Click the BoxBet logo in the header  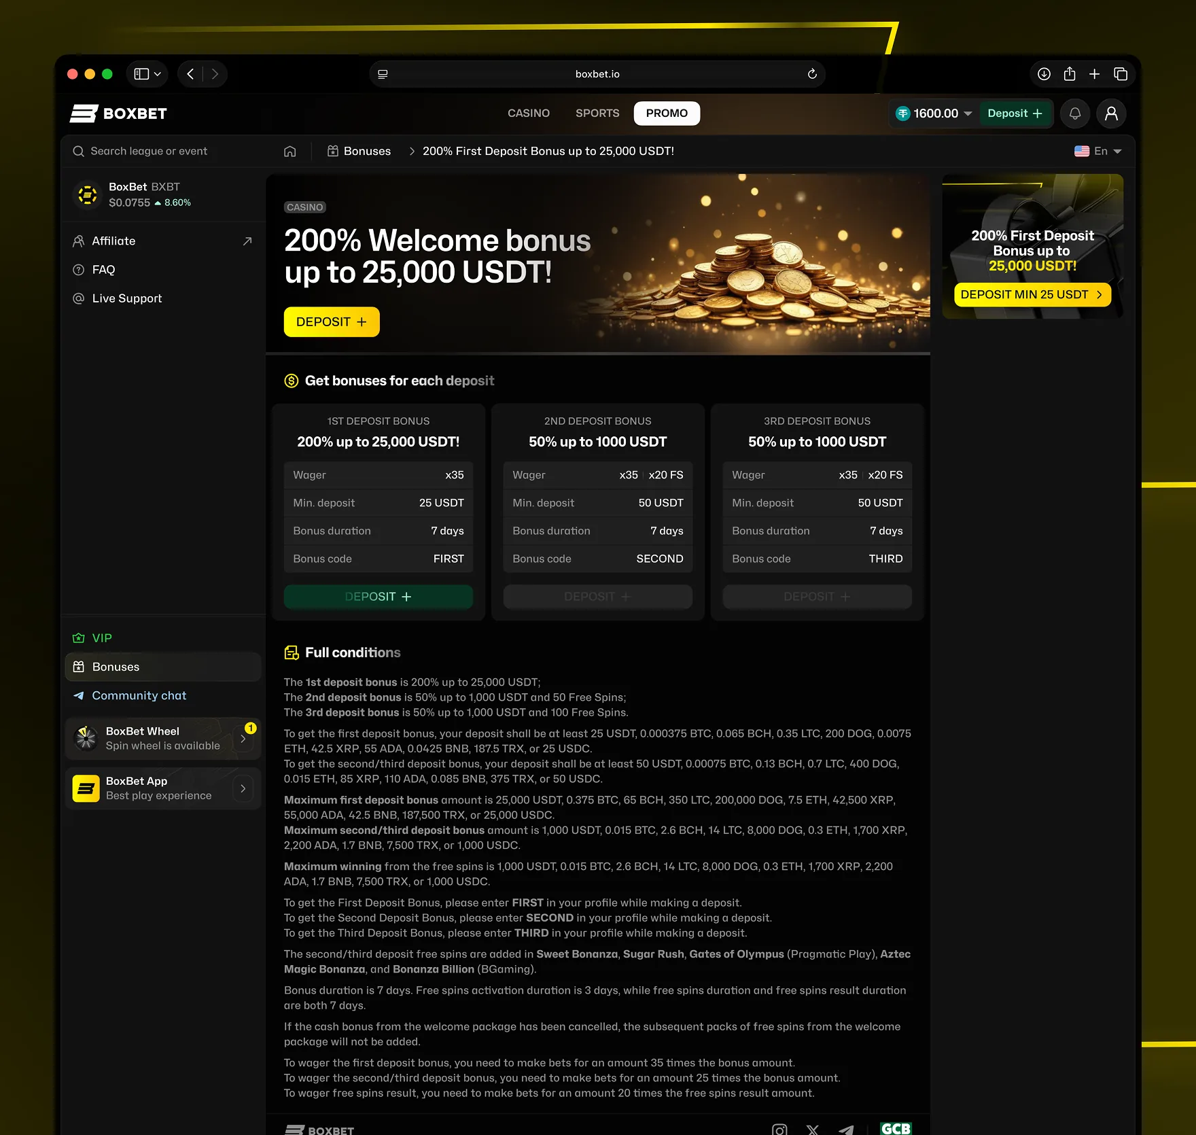pos(118,113)
